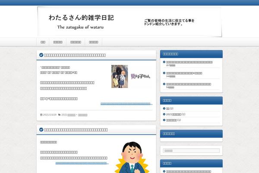
Task: Click the bullet icon of the last sidebar category
Action: 164,120
